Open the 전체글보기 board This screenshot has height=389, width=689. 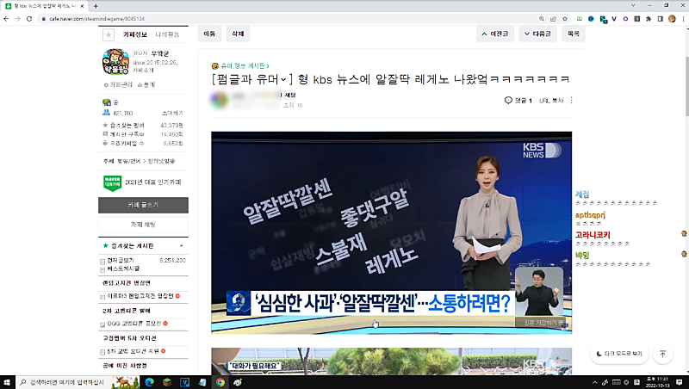pos(121,261)
